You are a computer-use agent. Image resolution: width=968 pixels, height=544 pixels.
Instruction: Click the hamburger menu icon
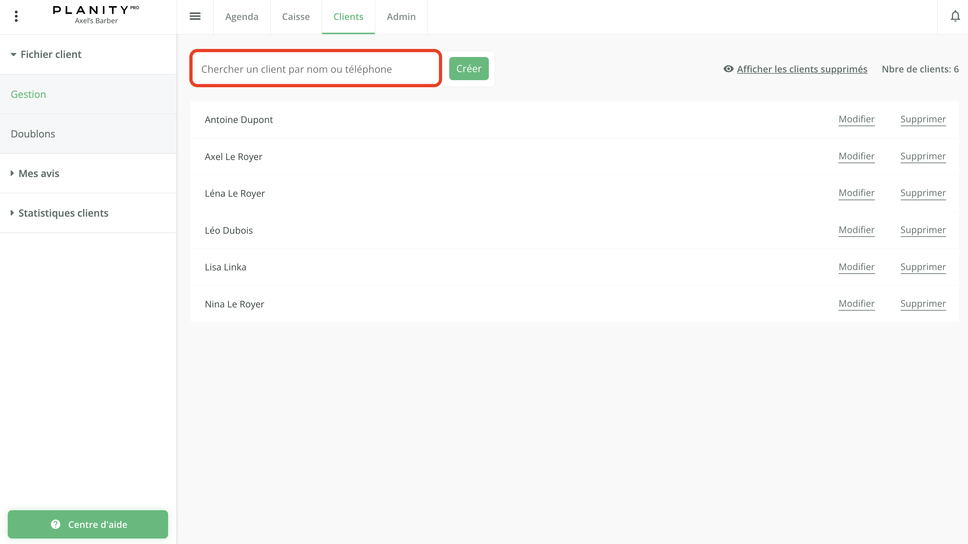[195, 16]
